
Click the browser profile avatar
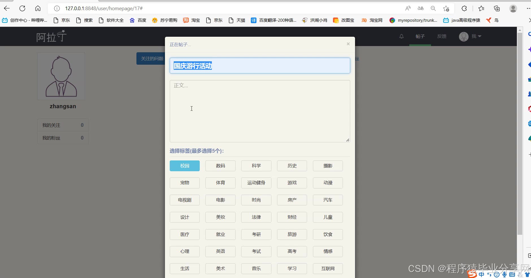(513, 8)
